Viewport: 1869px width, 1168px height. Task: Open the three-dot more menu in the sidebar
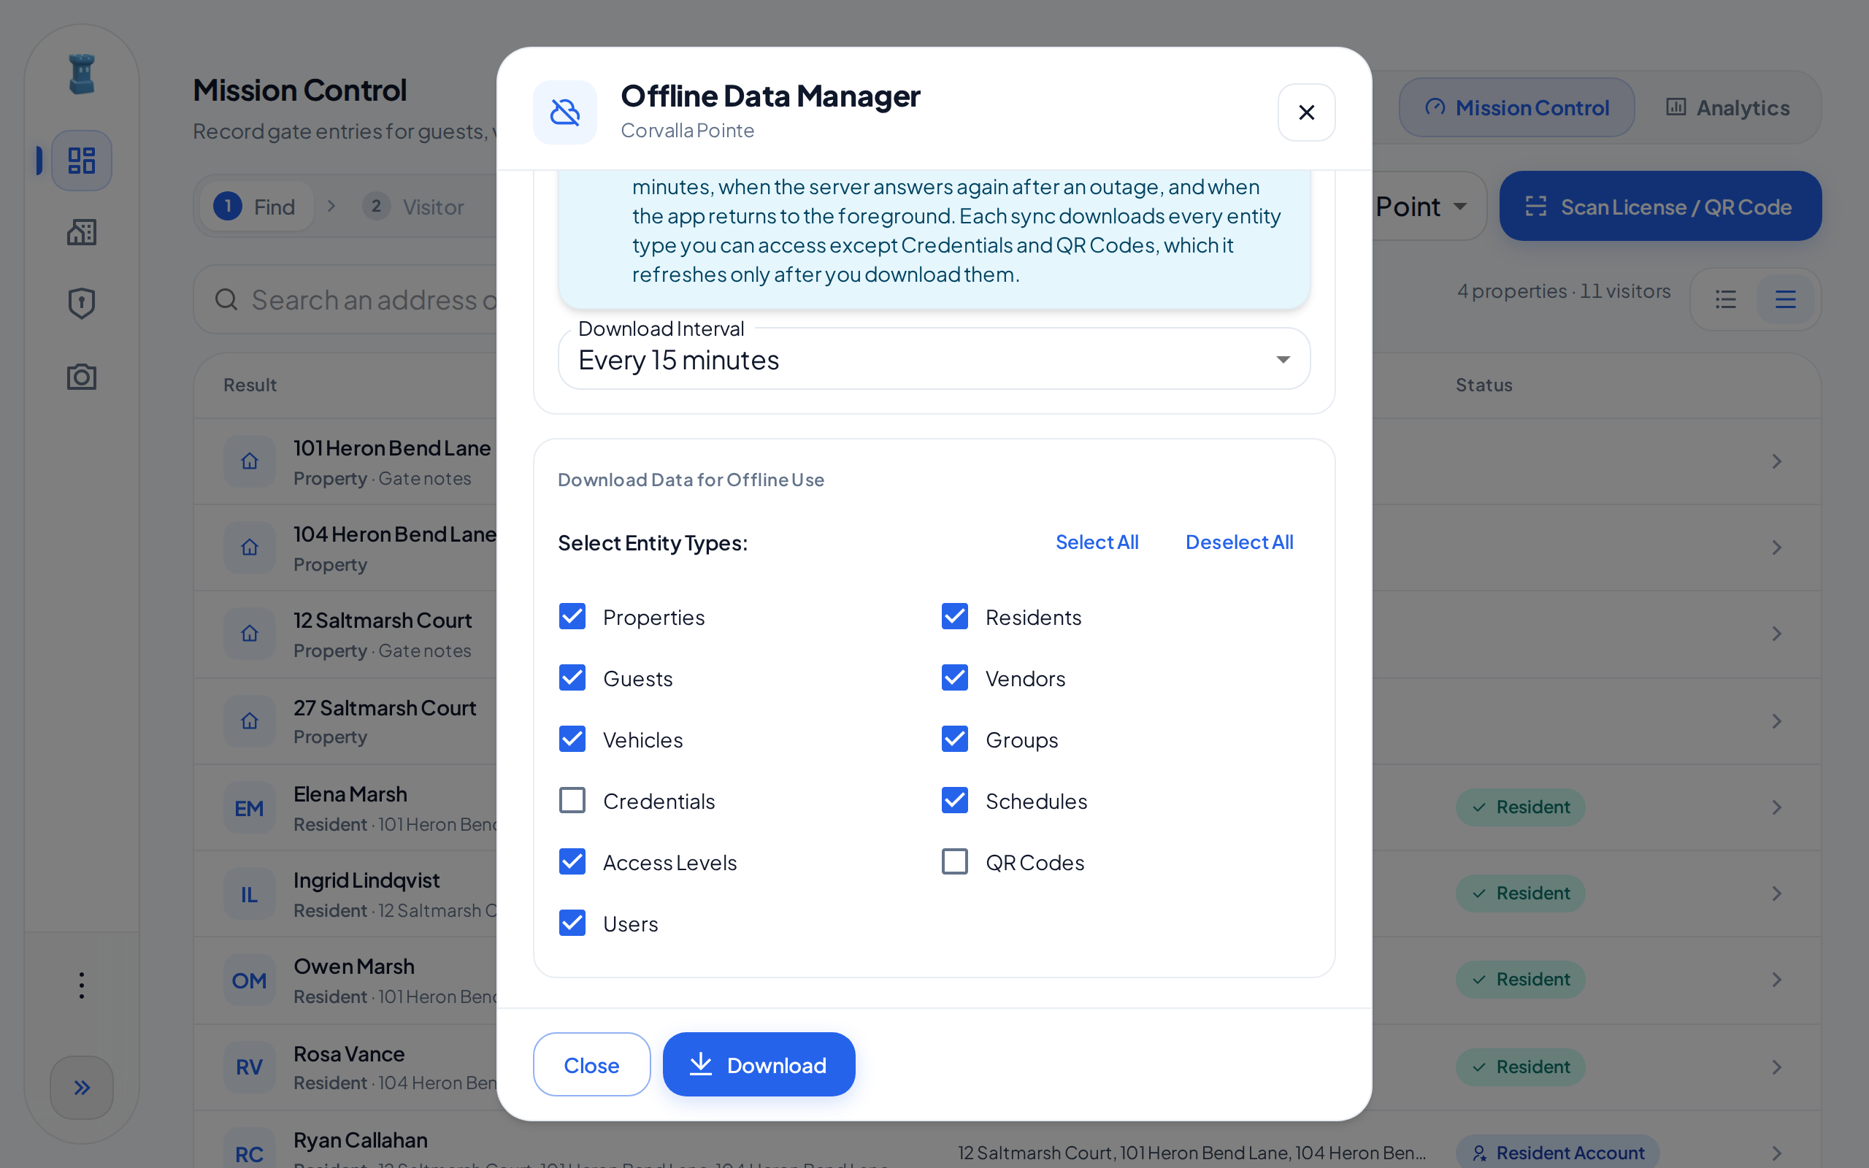point(82,985)
